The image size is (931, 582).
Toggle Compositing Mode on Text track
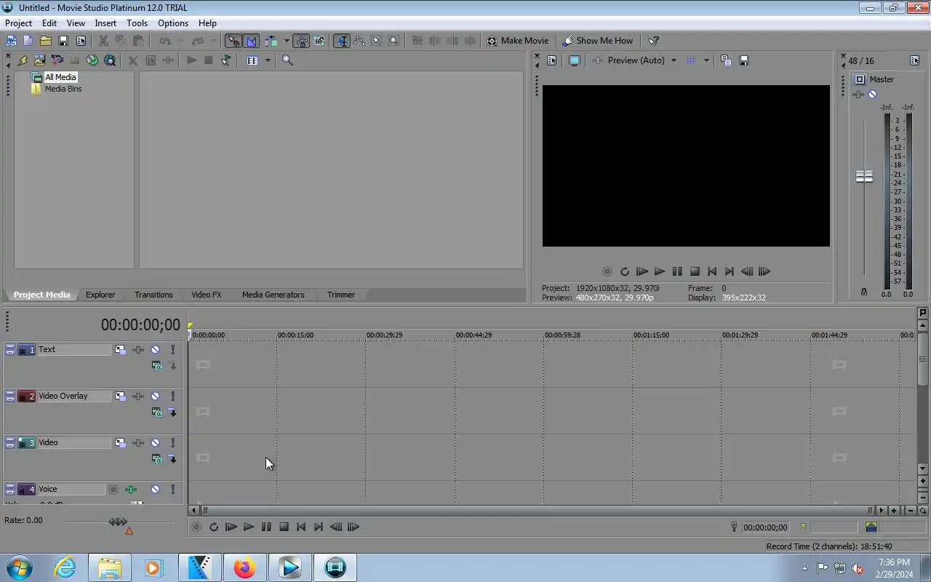click(156, 366)
